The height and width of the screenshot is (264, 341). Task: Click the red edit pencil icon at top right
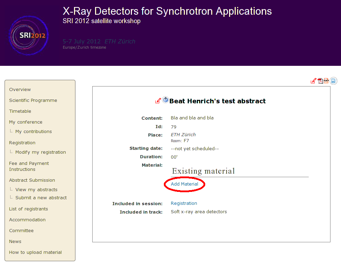coord(313,81)
